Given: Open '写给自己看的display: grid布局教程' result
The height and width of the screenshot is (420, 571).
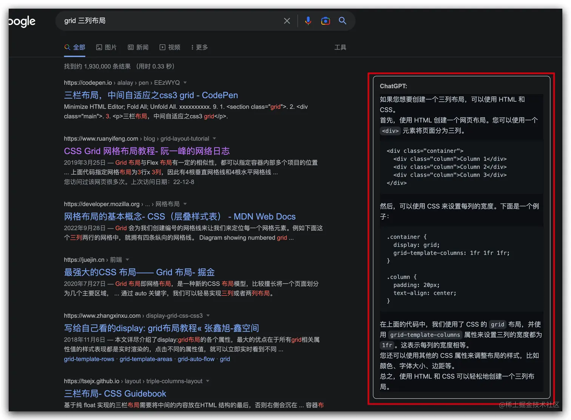Looking at the screenshot, I should tap(161, 328).
